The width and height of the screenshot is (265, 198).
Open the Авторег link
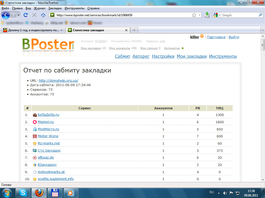pos(141,56)
